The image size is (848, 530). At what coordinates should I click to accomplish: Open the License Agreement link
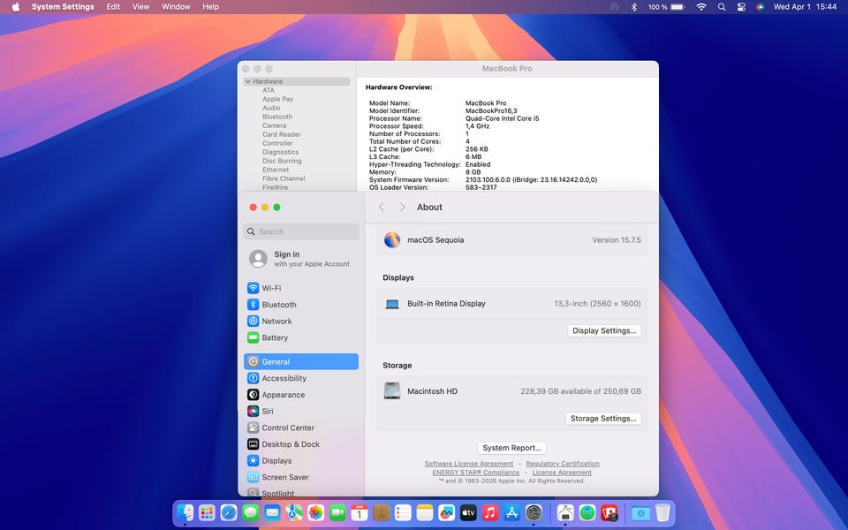562,472
